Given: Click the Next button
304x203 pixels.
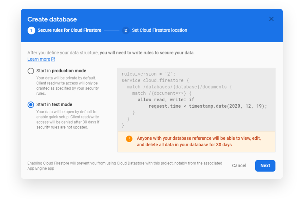Looking at the screenshot, I should click(x=265, y=166).
